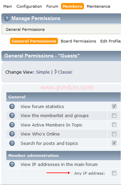Open the Configuration menu
This screenshot has height=185, width=121.
[29, 6]
